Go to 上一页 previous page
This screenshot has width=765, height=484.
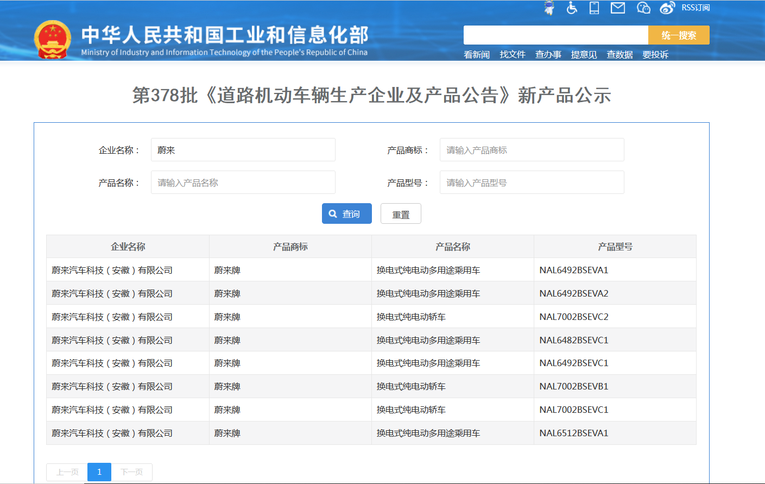pyautogui.click(x=67, y=472)
